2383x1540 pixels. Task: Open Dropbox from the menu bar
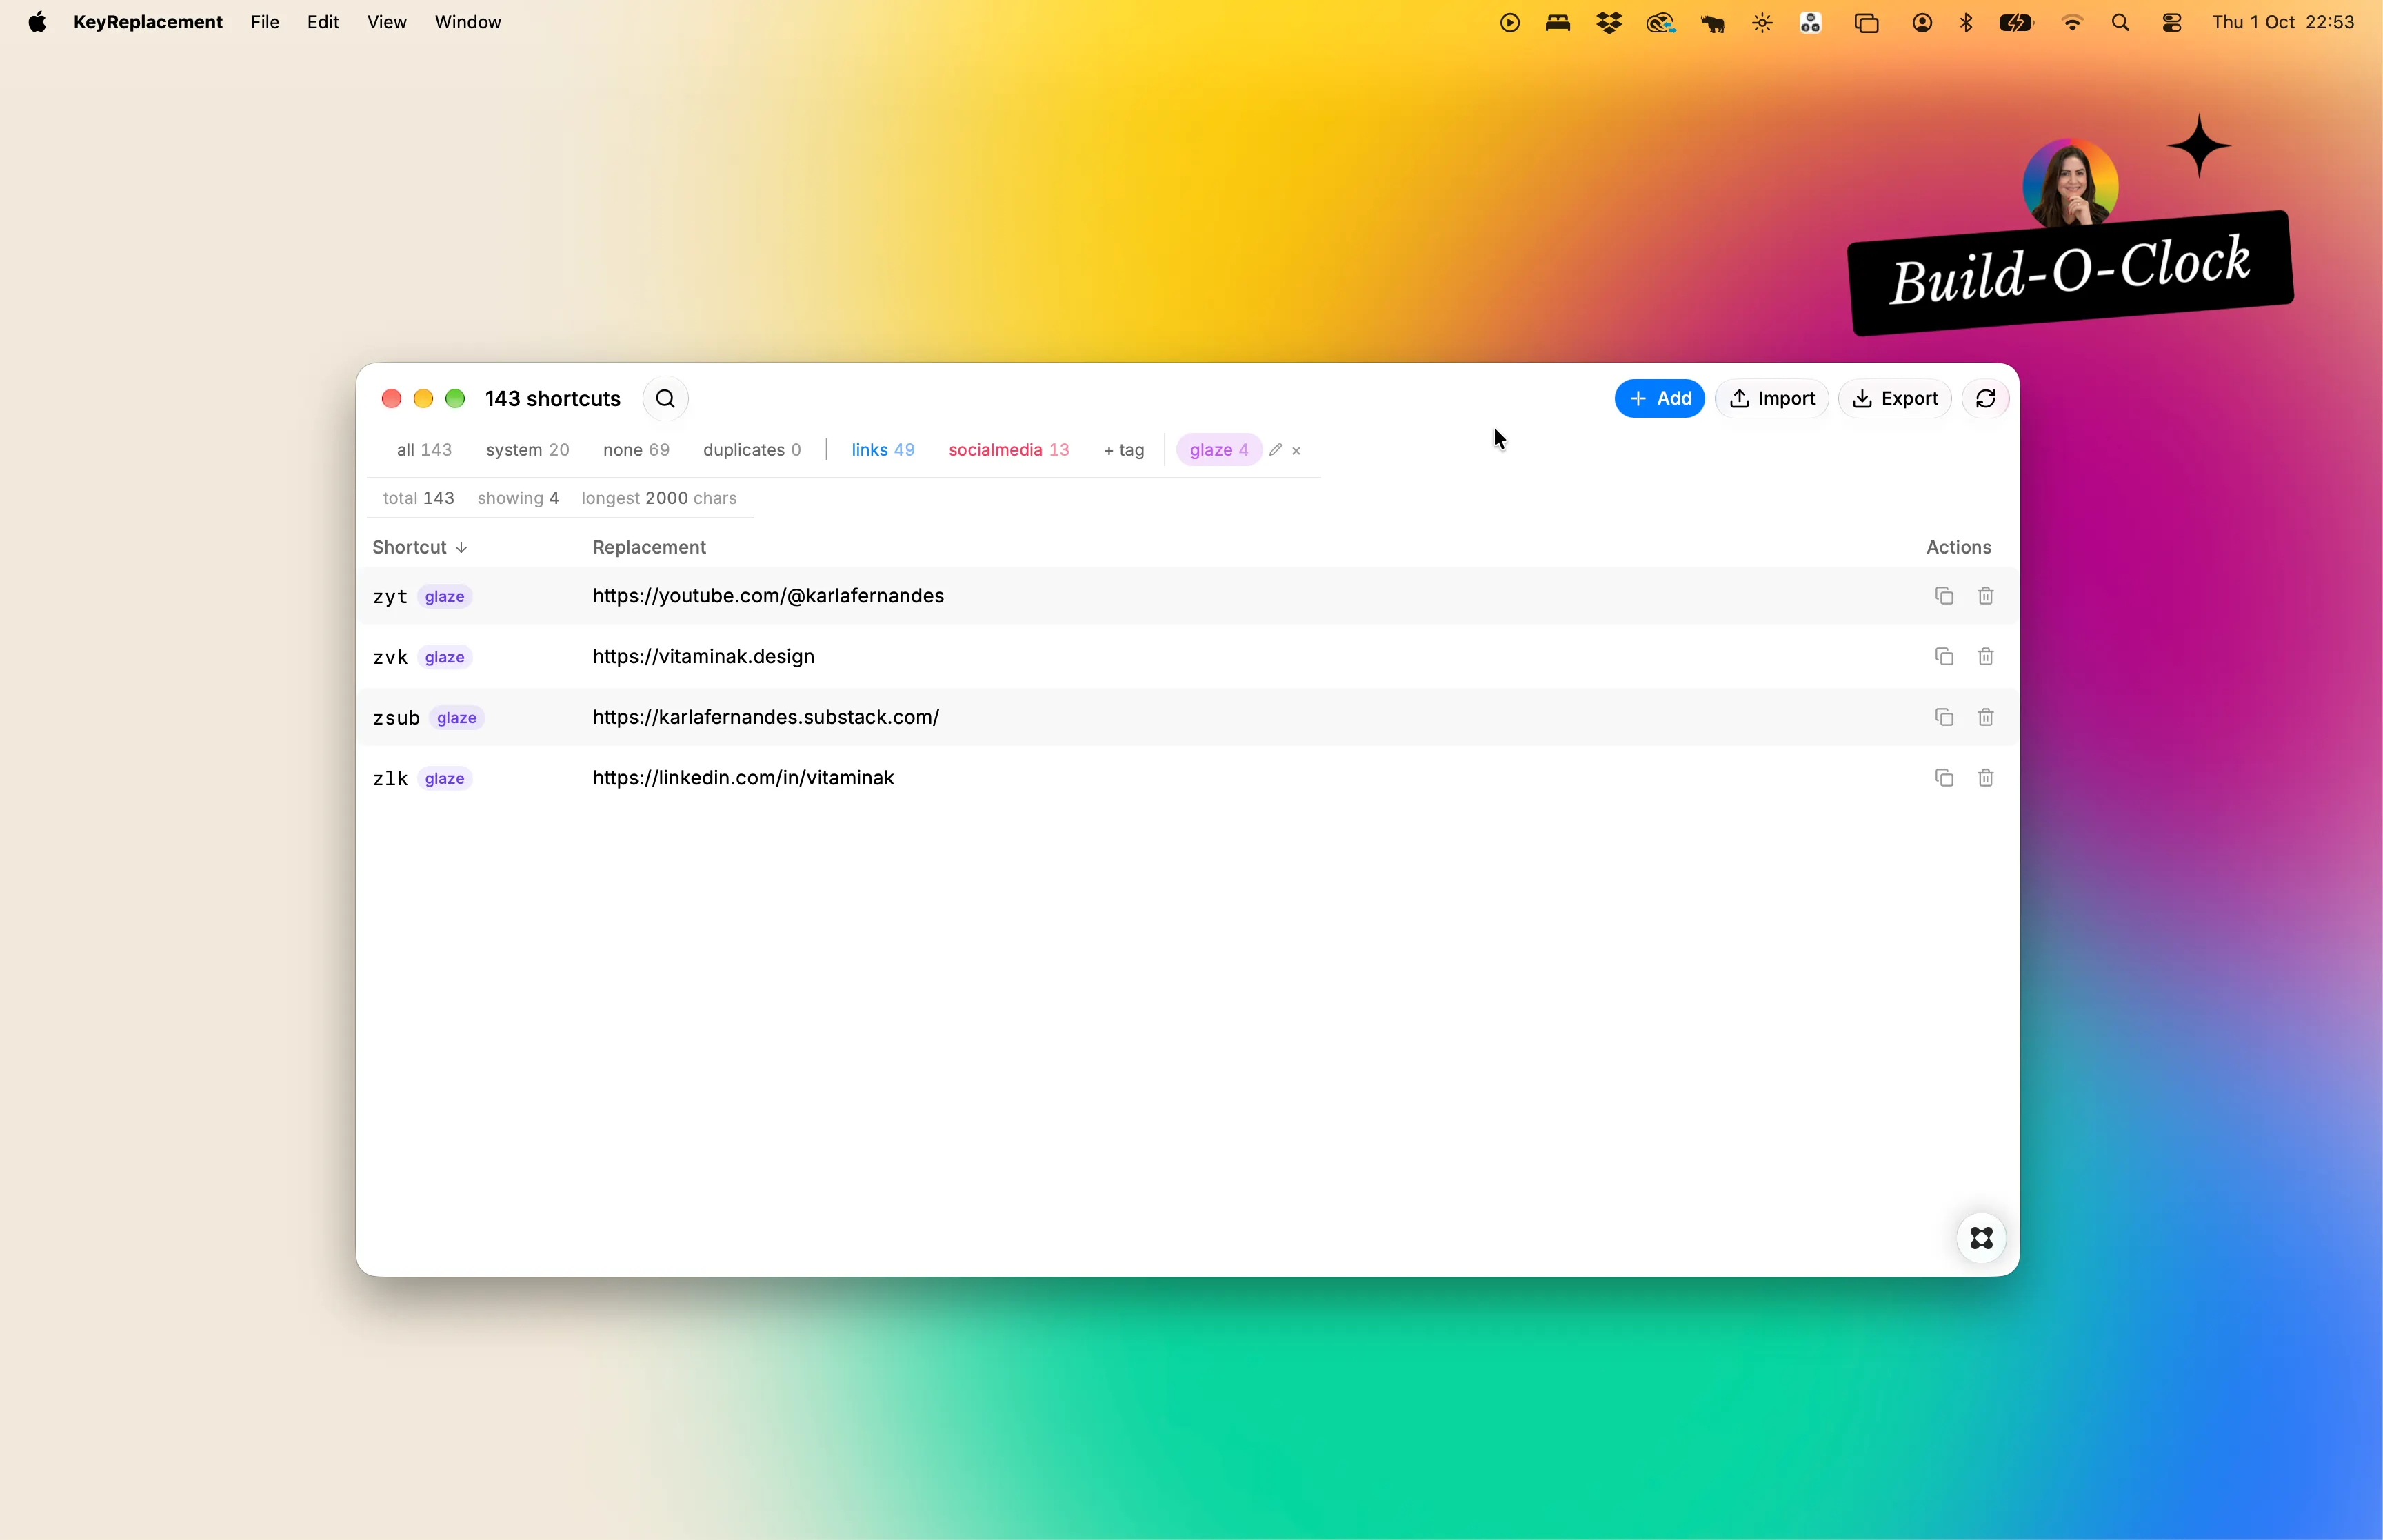coord(1609,22)
